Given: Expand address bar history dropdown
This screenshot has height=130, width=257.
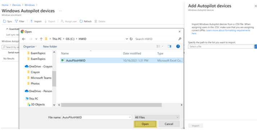Looking at the screenshot, I should 127,39.
